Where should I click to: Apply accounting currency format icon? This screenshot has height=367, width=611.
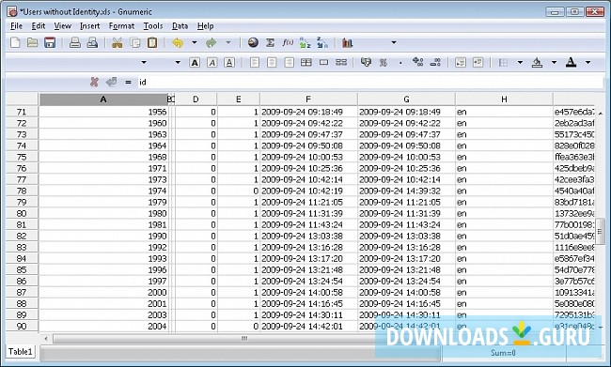coord(366,62)
